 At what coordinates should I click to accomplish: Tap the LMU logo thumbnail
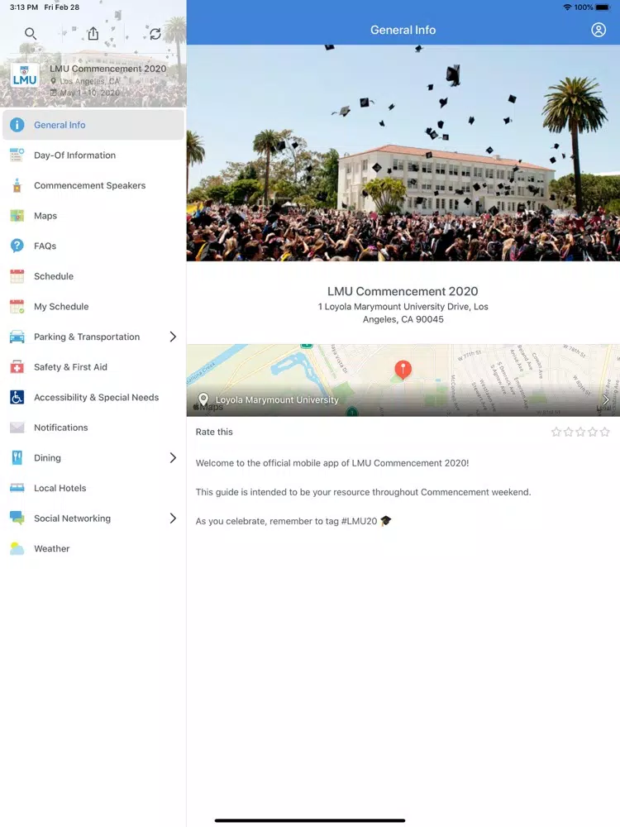25,76
